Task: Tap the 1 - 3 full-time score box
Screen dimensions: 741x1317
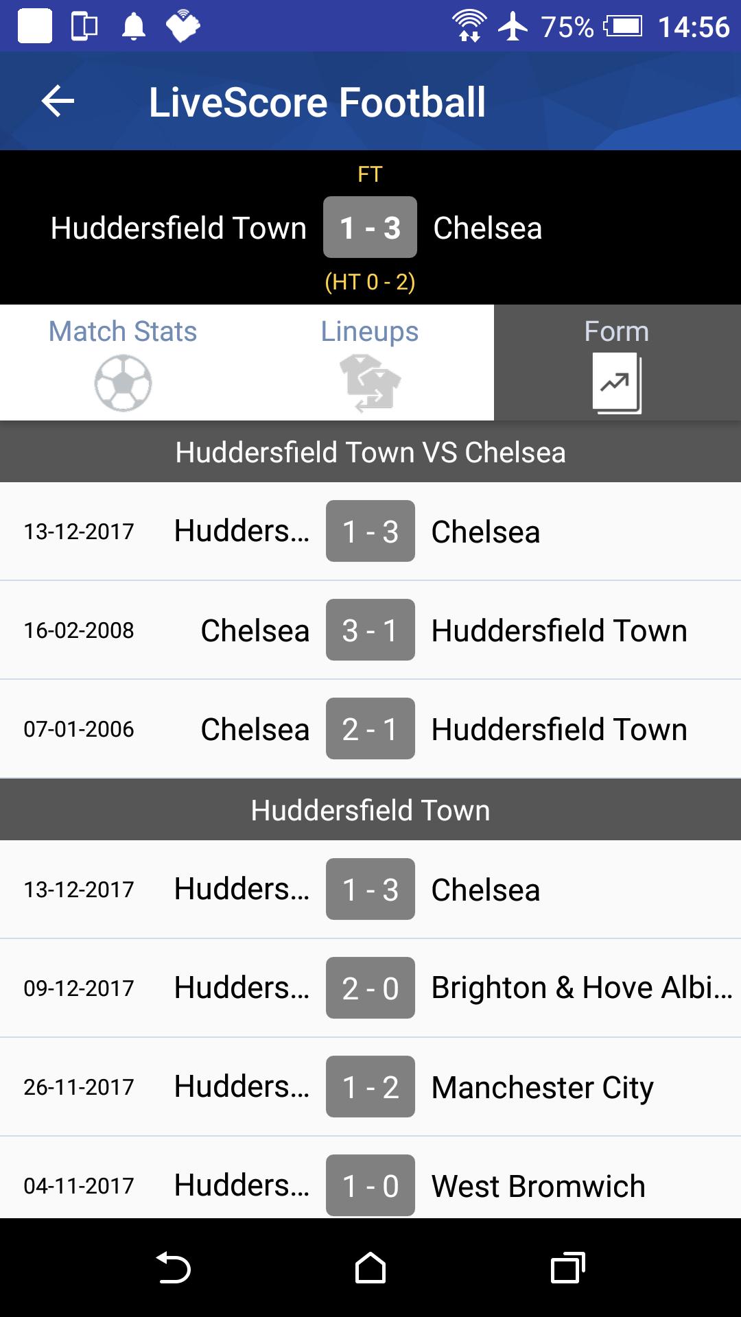Action: tap(370, 228)
